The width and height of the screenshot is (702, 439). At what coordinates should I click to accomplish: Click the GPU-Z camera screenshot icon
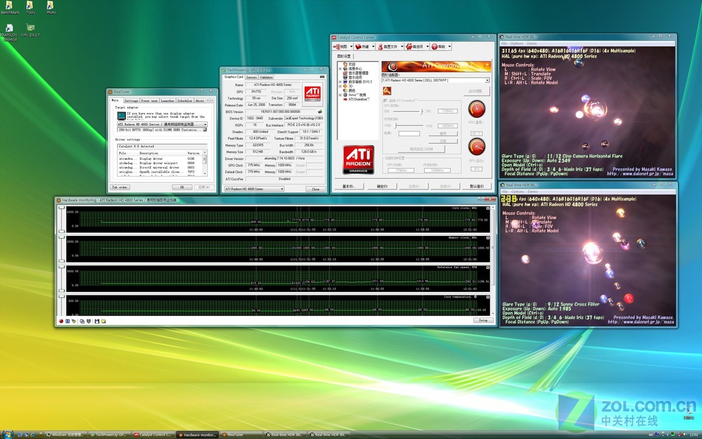click(322, 77)
